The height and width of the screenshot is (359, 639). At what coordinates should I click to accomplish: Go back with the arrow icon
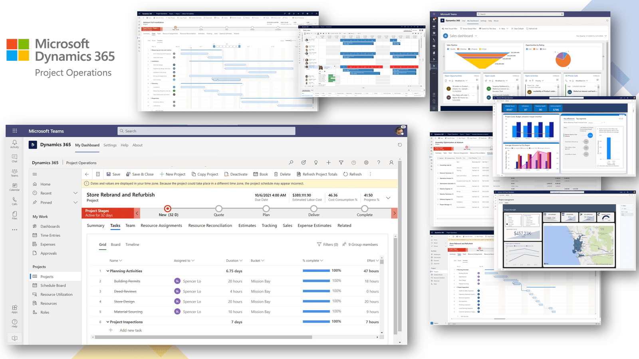[87, 174]
